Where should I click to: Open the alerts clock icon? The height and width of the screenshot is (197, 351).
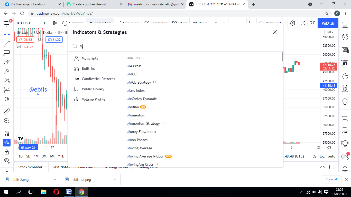click(x=345, y=37)
